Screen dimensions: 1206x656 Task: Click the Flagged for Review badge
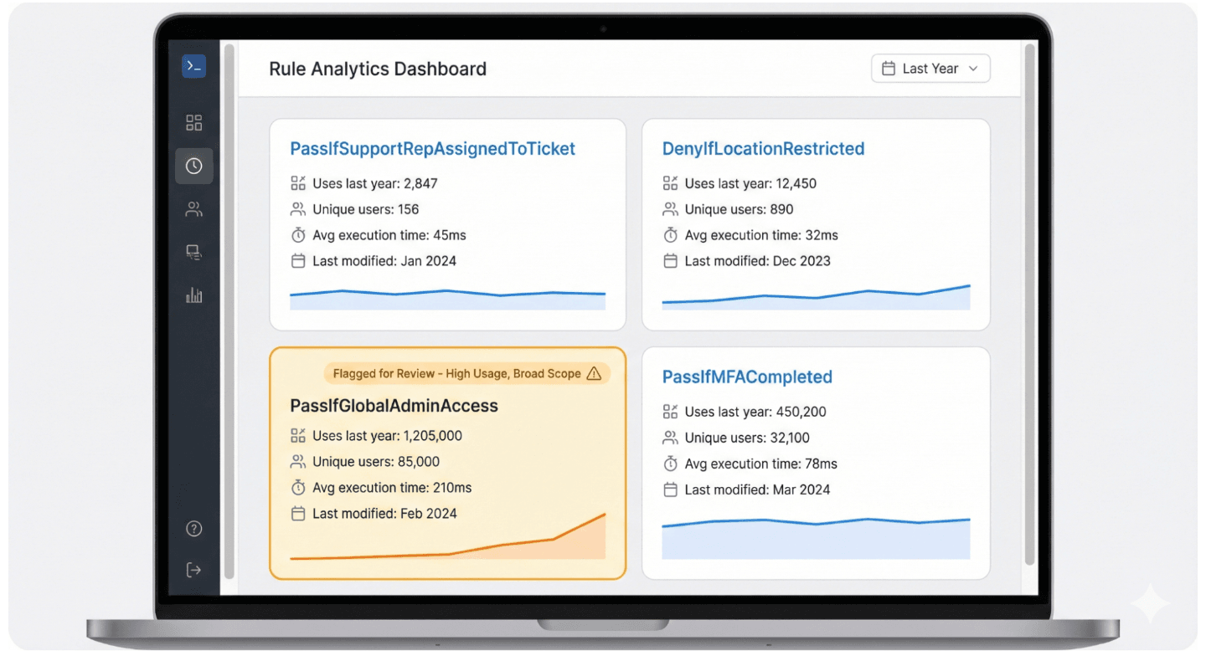click(466, 373)
